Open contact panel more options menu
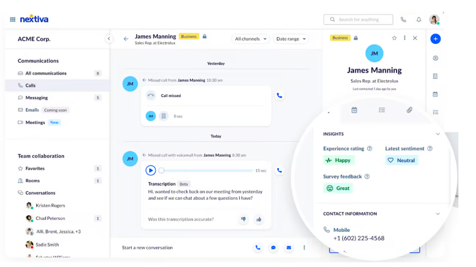The width and height of the screenshot is (476, 267). 405,38
